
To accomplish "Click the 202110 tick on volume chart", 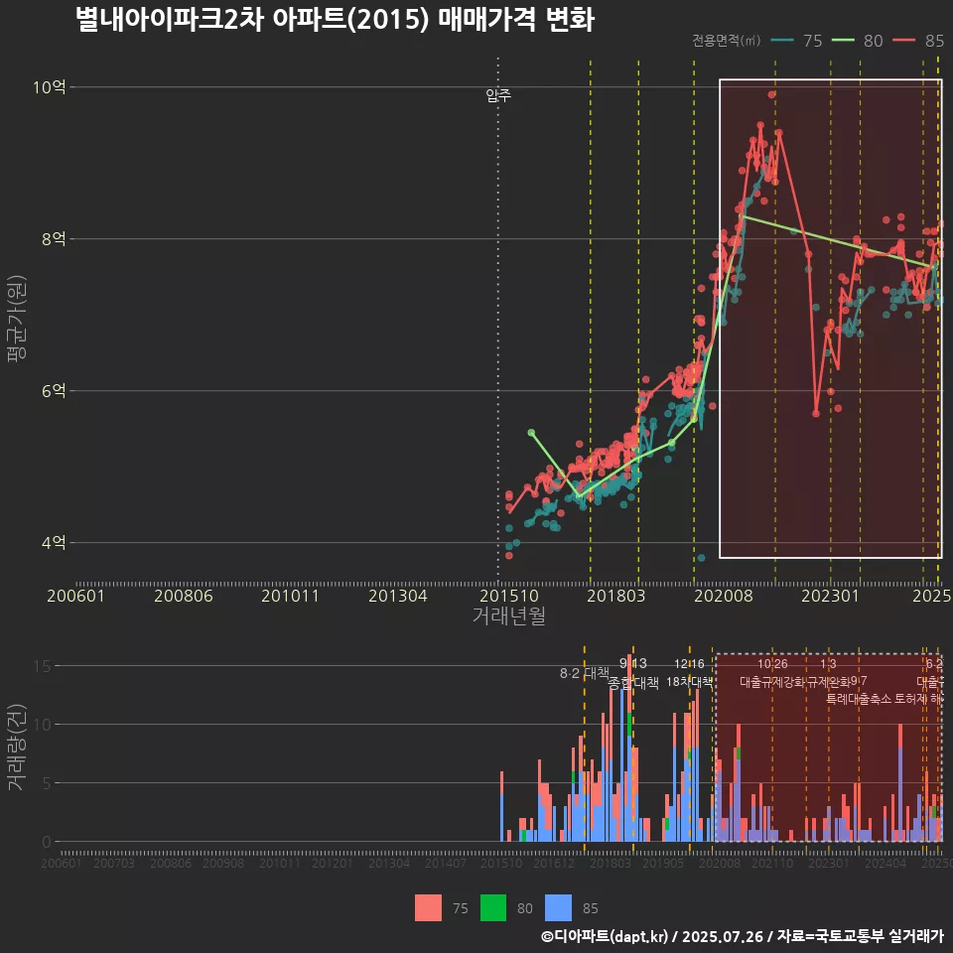I will tap(772, 863).
